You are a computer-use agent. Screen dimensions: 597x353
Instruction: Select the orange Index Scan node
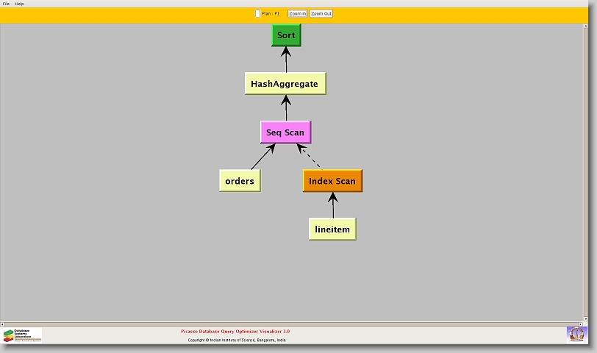(x=332, y=181)
